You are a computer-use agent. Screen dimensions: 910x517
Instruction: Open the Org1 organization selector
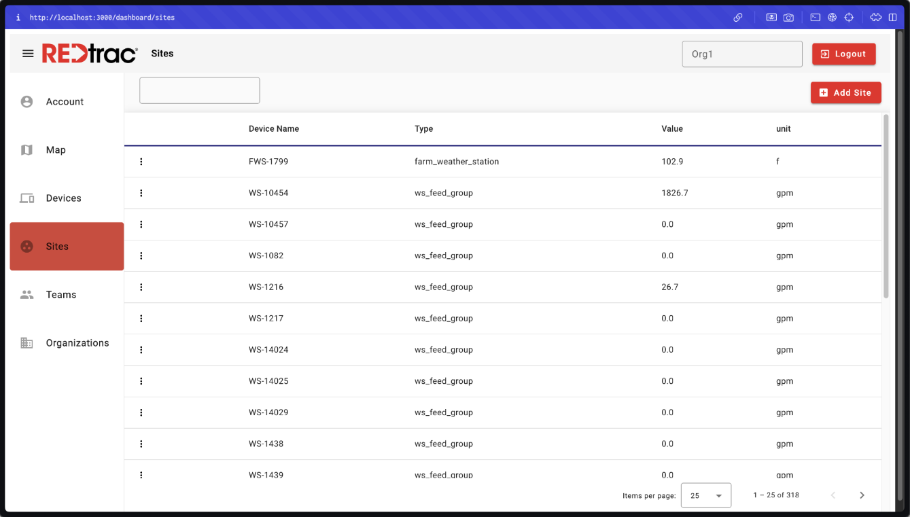click(742, 54)
